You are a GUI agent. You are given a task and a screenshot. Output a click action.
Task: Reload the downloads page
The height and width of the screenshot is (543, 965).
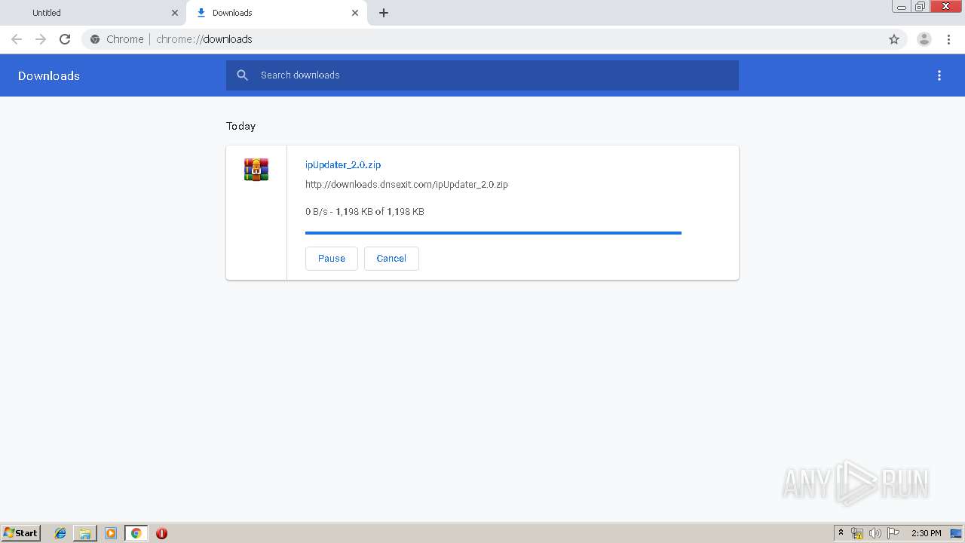pyautogui.click(x=65, y=39)
